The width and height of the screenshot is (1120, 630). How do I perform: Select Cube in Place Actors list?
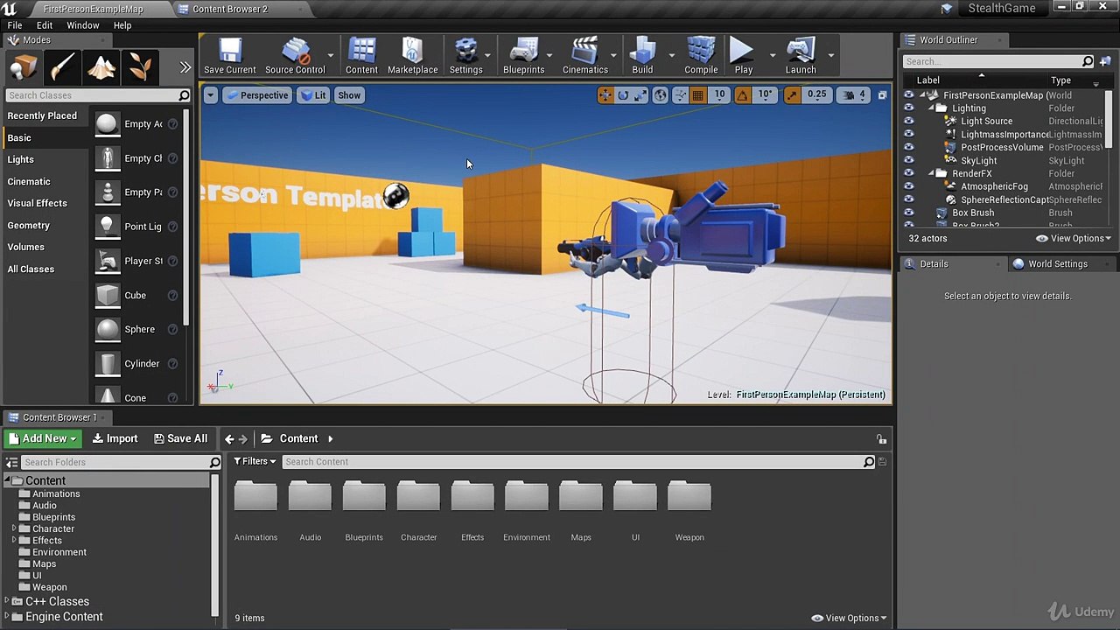click(x=135, y=296)
